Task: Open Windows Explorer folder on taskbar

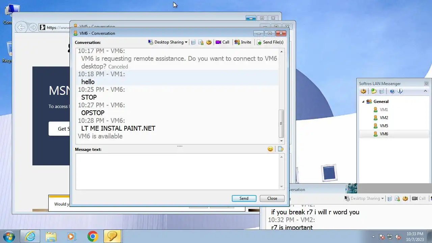Action: pos(51,236)
